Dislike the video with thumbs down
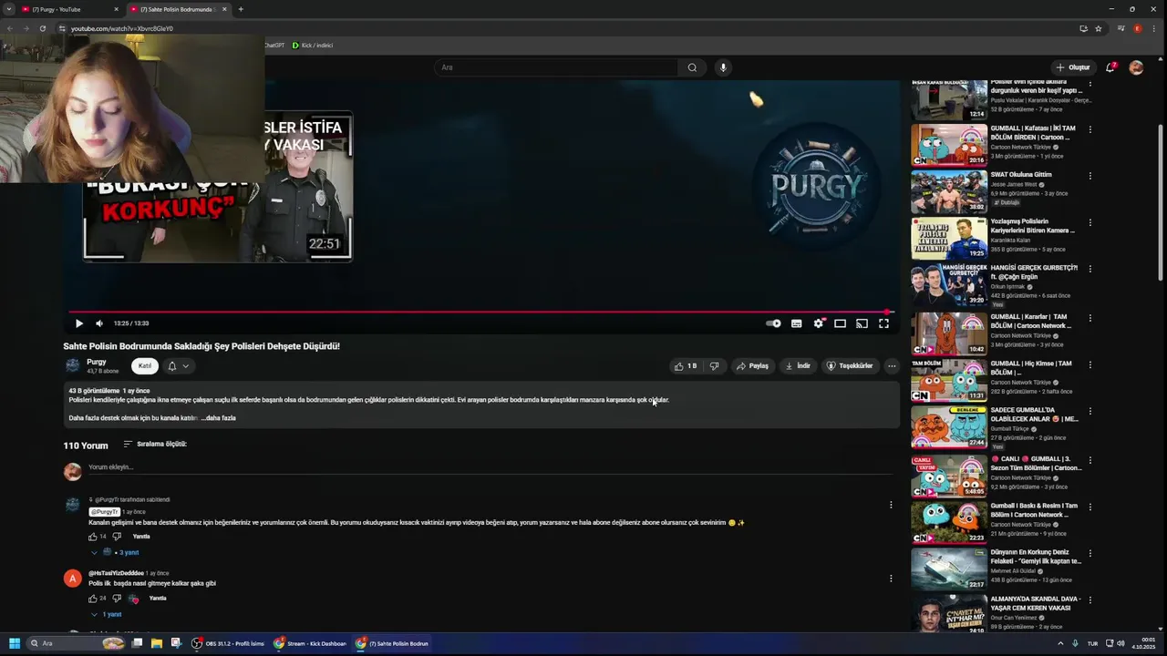This screenshot has width=1167, height=656. click(x=714, y=366)
